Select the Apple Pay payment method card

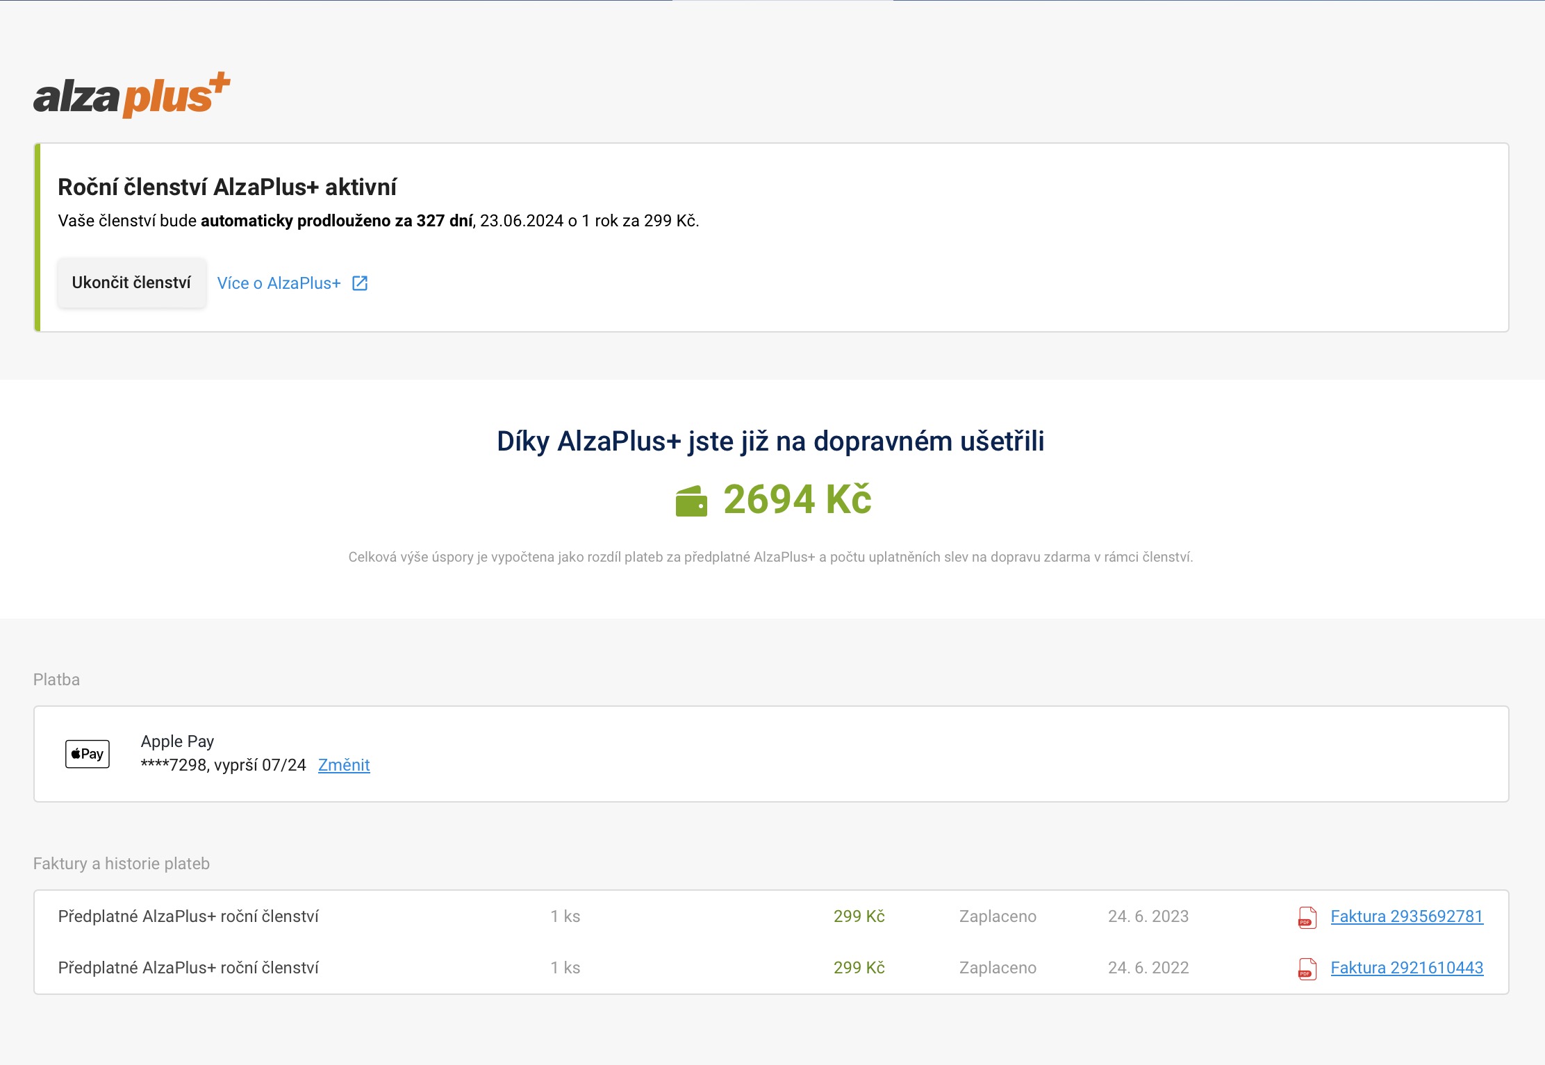point(772,753)
